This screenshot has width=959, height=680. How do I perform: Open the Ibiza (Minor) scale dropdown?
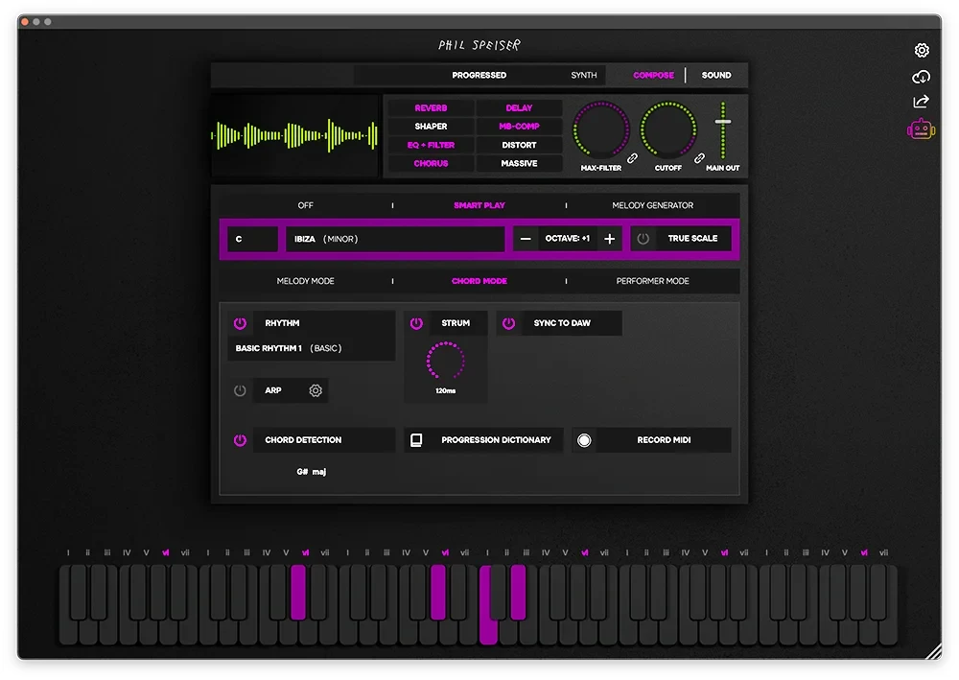pyautogui.click(x=395, y=239)
